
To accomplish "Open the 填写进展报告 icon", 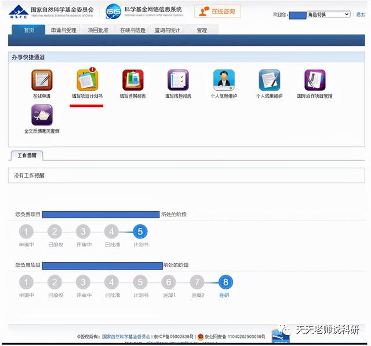I will click(x=133, y=80).
